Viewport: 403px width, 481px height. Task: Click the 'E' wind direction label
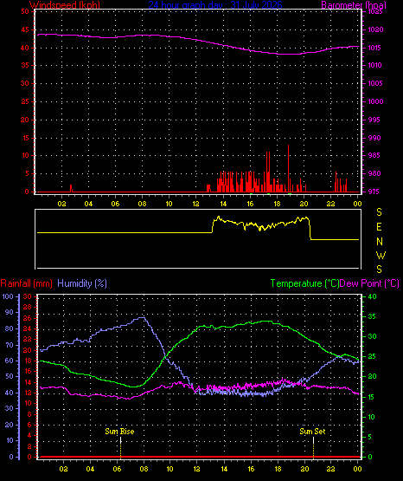coord(379,227)
